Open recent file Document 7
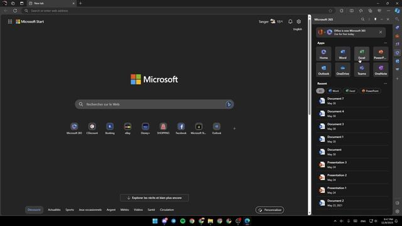 352,100
